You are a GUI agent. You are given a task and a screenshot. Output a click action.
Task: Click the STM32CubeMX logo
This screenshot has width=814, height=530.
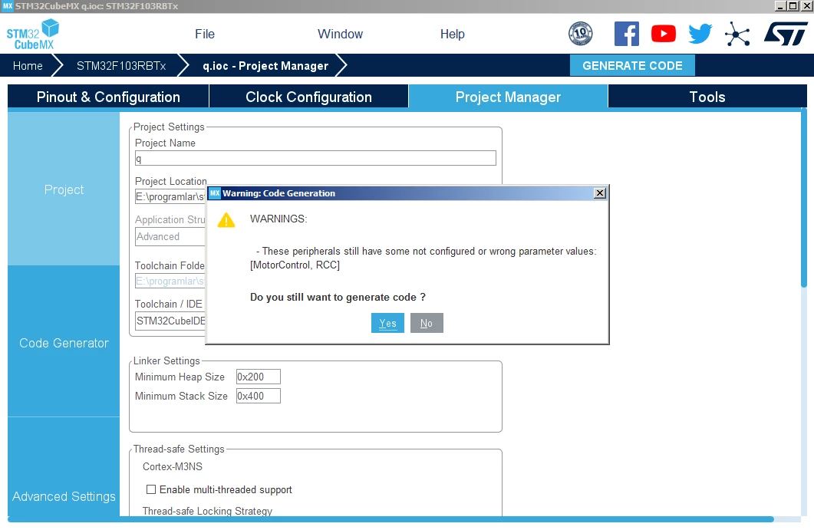coord(33,35)
